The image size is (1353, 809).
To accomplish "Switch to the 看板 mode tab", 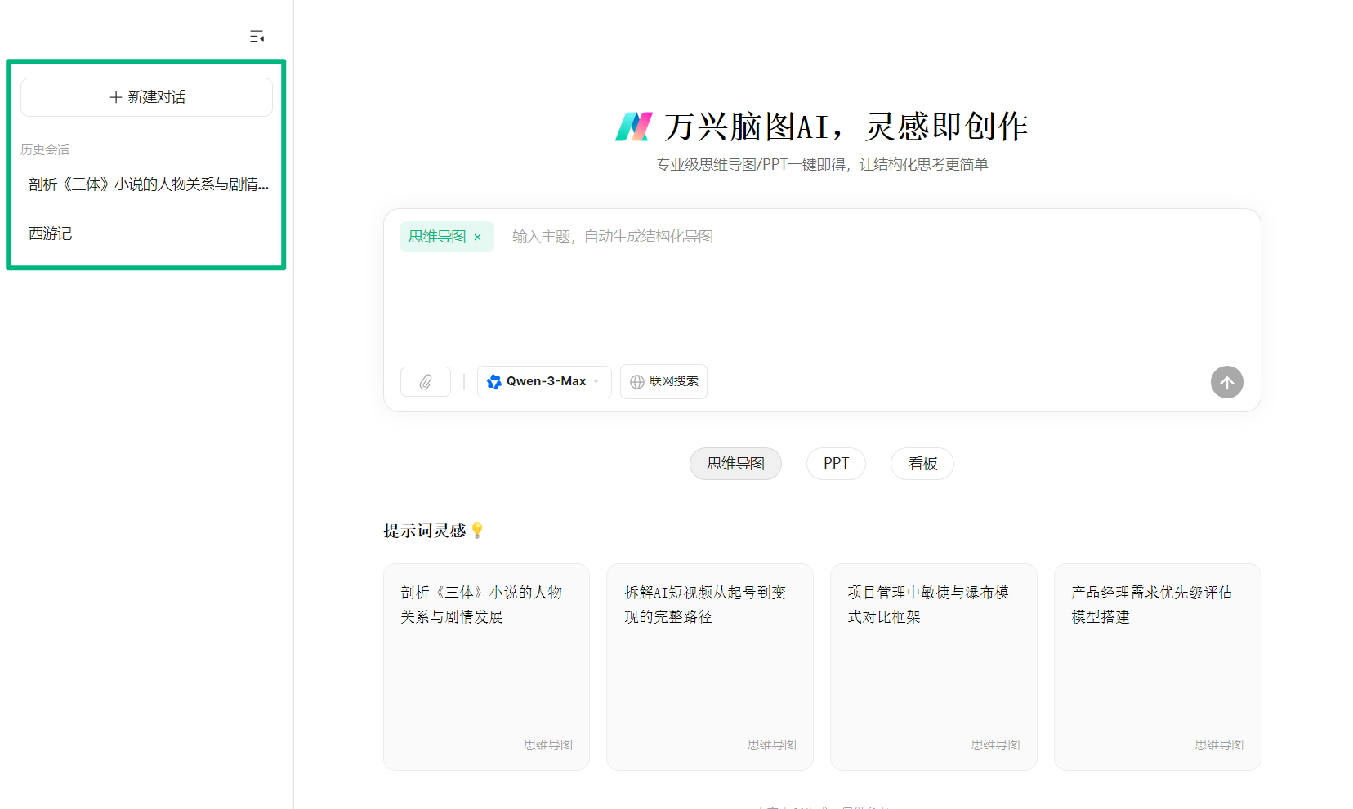I will tap(922, 464).
